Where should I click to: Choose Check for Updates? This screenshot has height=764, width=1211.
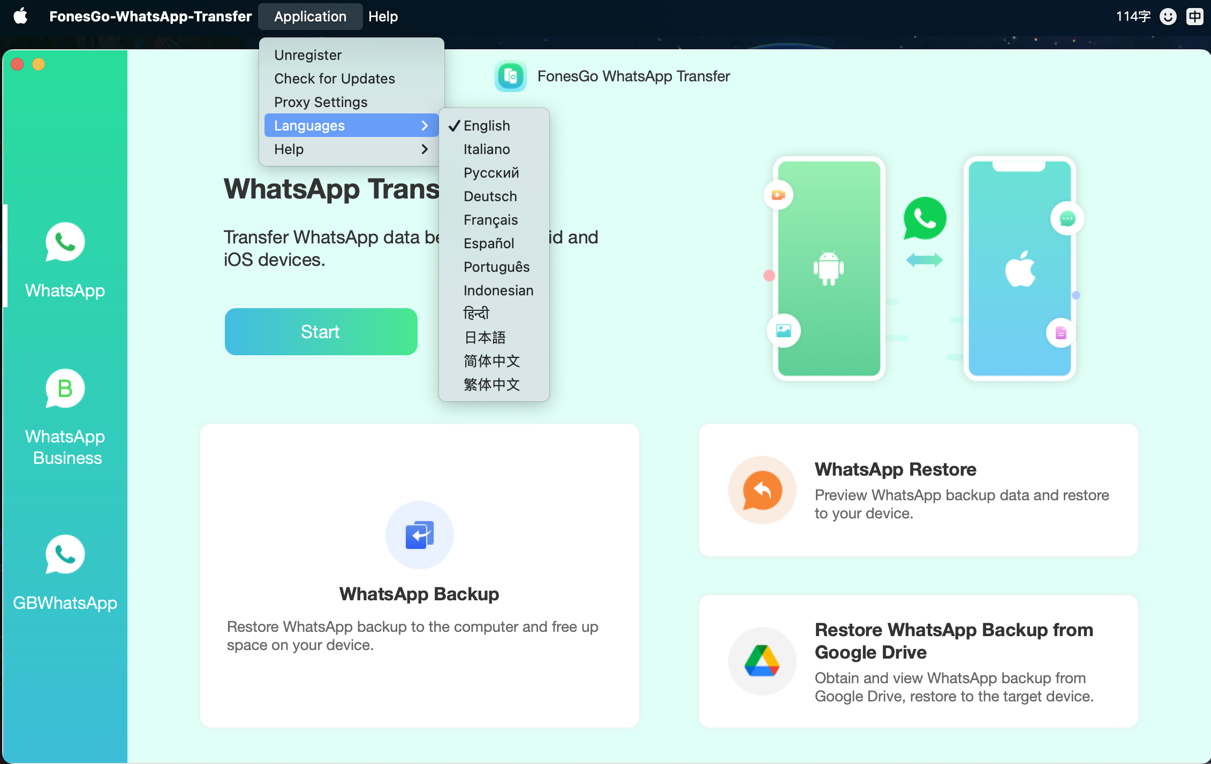[x=351, y=79]
